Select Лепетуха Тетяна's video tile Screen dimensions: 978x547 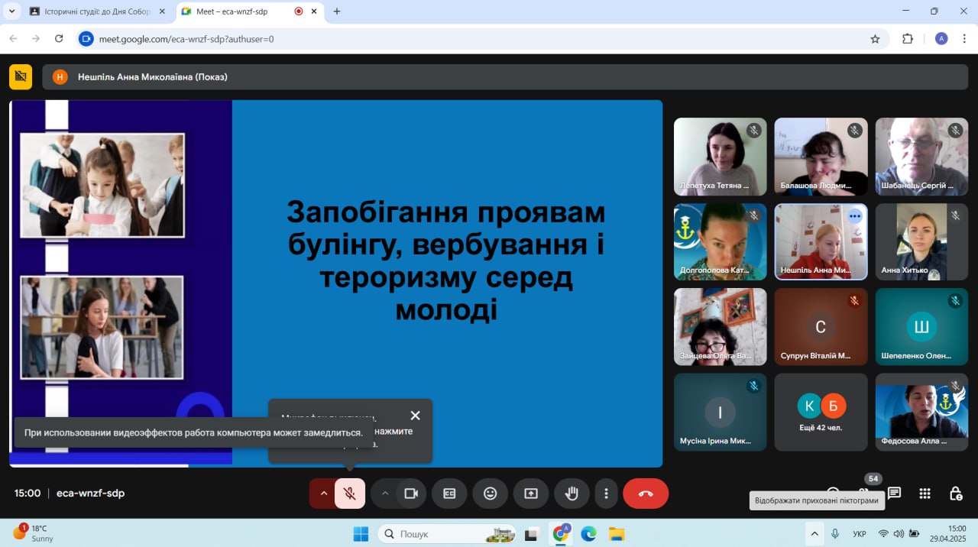pyautogui.click(x=720, y=157)
